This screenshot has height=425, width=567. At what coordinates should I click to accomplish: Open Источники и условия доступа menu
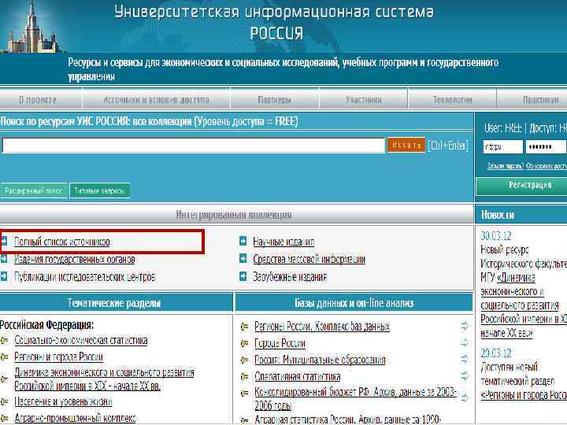coord(156,99)
